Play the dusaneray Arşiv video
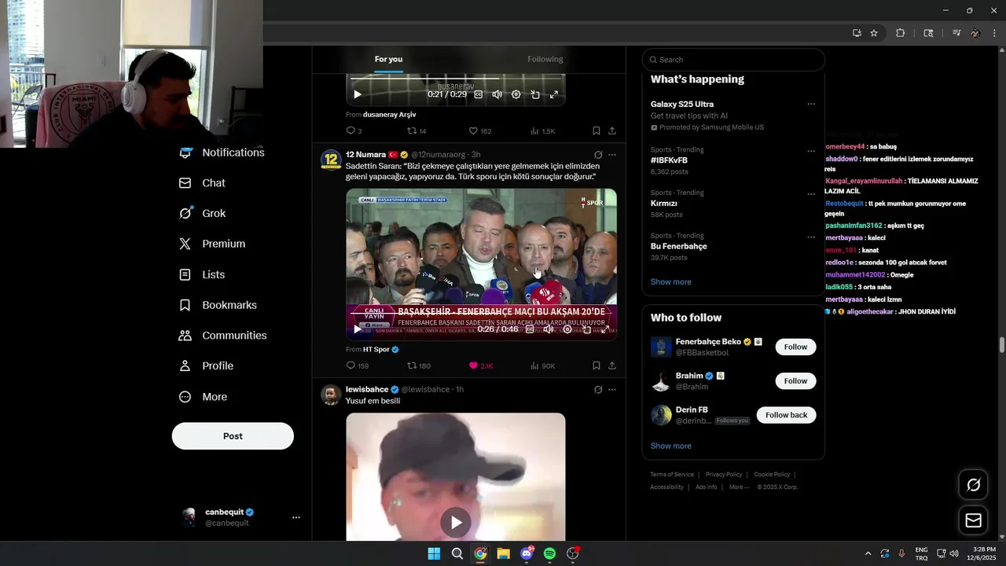This screenshot has height=566, width=1006. 358,94
